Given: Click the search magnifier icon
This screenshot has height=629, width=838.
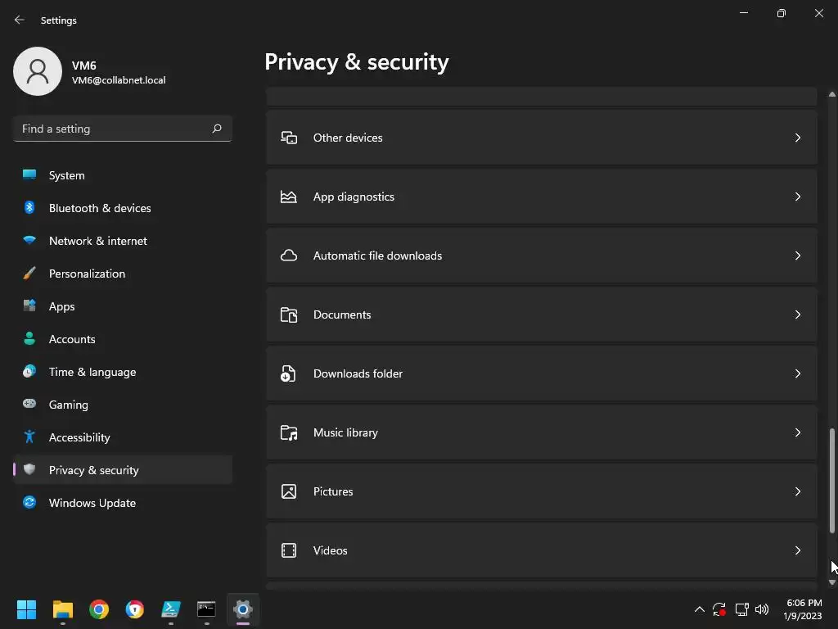Looking at the screenshot, I should tap(217, 129).
